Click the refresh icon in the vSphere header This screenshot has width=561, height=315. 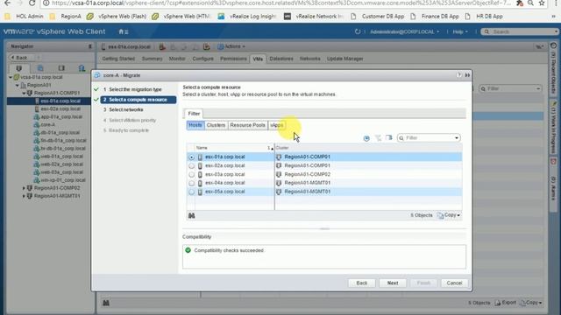pyautogui.click(x=358, y=31)
